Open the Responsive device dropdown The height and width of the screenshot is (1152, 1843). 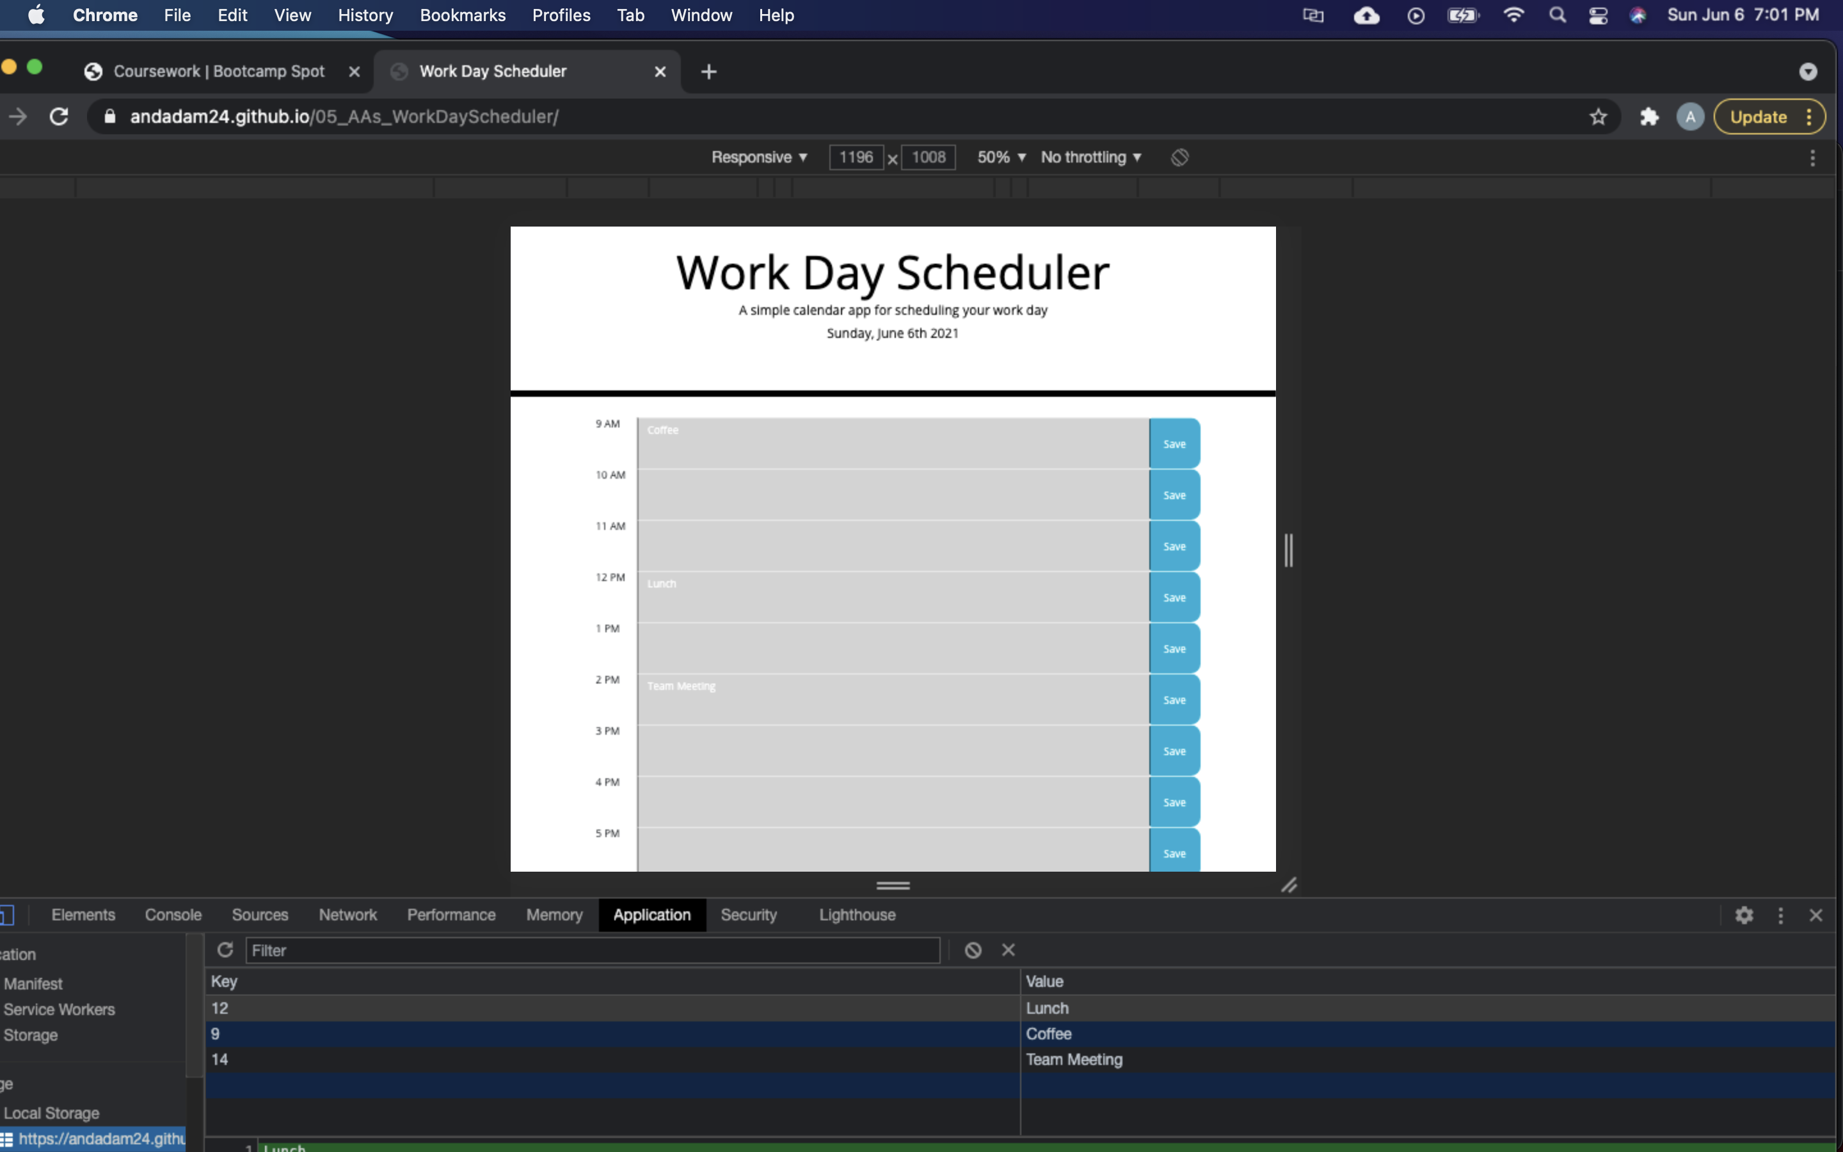click(760, 157)
